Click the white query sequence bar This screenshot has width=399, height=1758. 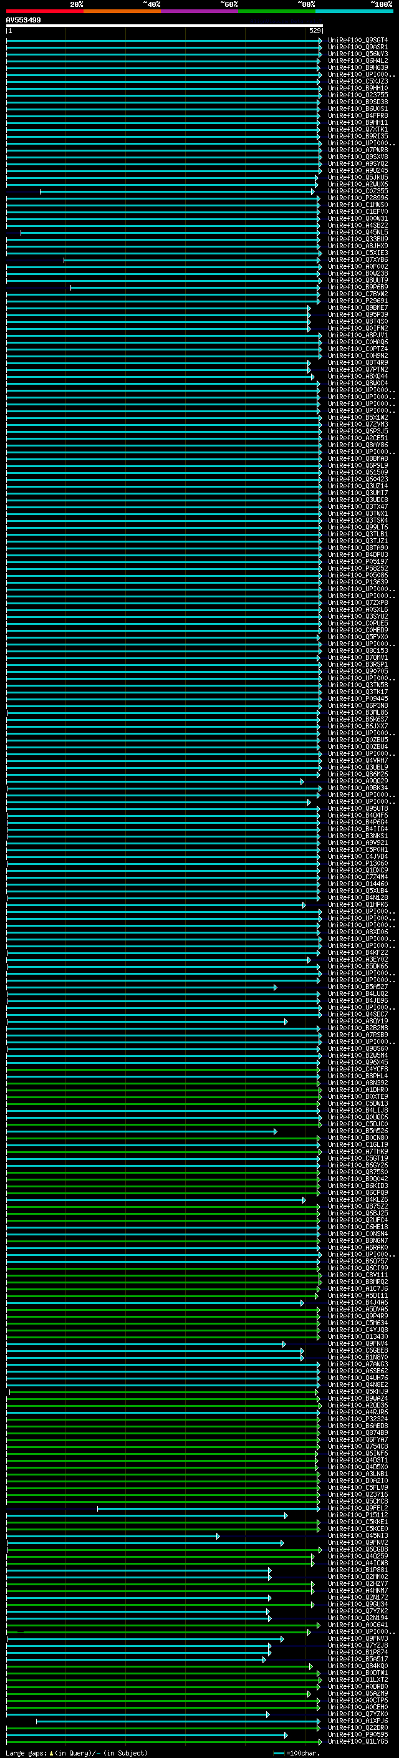point(165,25)
